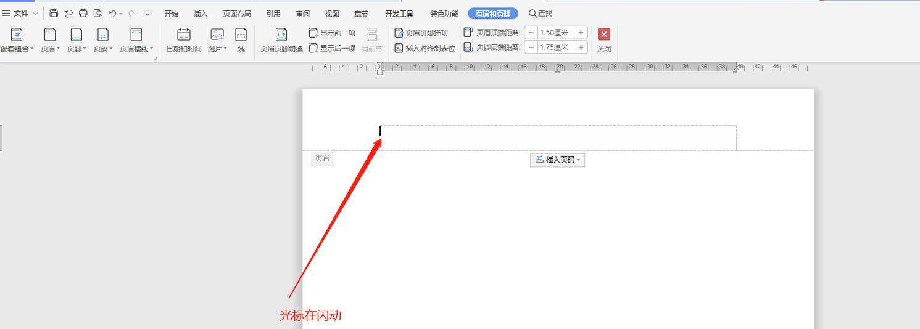The width and height of the screenshot is (920, 329).
Task: Decrease 页眉顶端距离 with minus button
Action: point(531,33)
